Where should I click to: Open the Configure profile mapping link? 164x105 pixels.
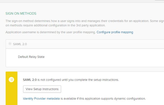click(x=115, y=32)
